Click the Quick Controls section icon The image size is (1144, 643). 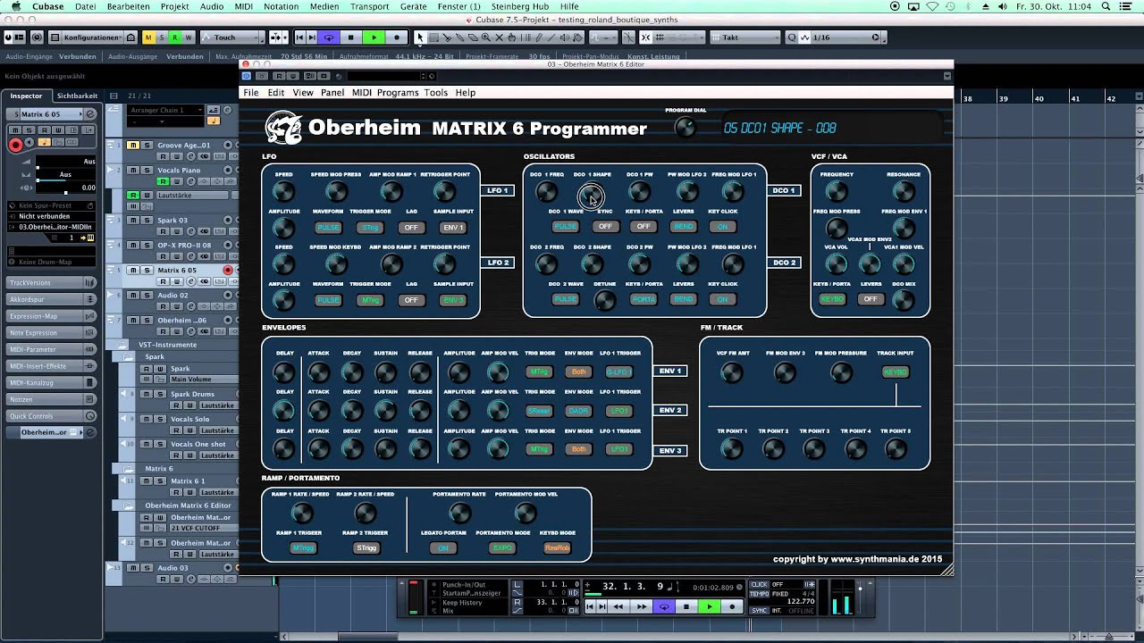tap(89, 416)
